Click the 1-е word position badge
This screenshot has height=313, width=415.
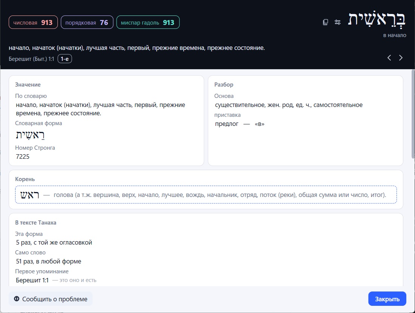click(65, 59)
